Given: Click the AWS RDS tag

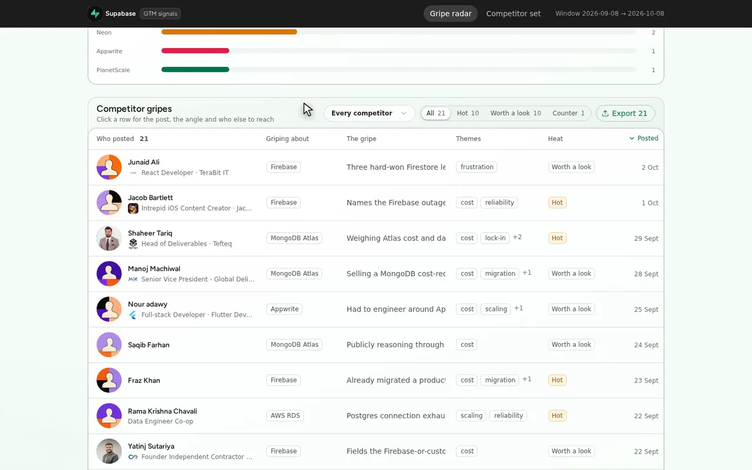Looking at the screenshot, I should point(285,416).
